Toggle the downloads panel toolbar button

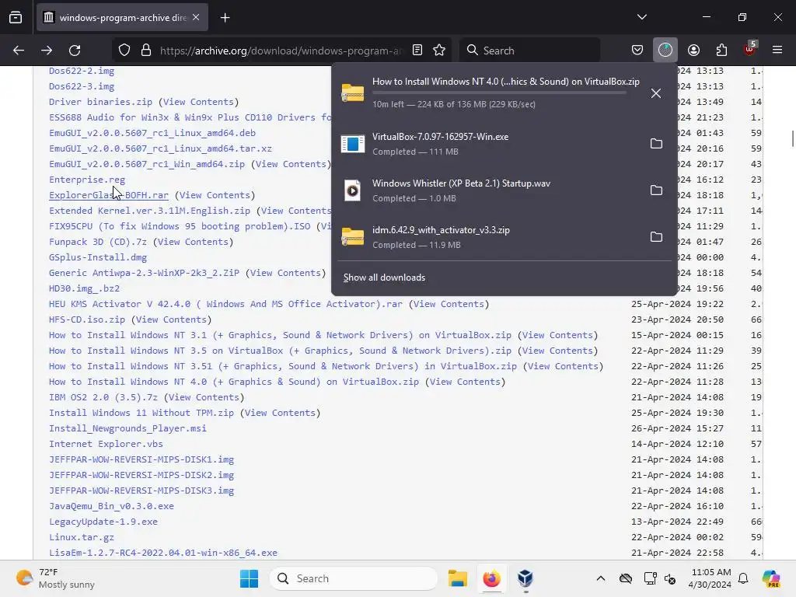click(x=665, y=51)
